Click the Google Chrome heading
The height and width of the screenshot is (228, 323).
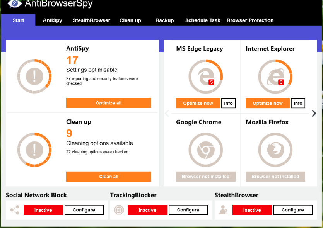[199, 122]
